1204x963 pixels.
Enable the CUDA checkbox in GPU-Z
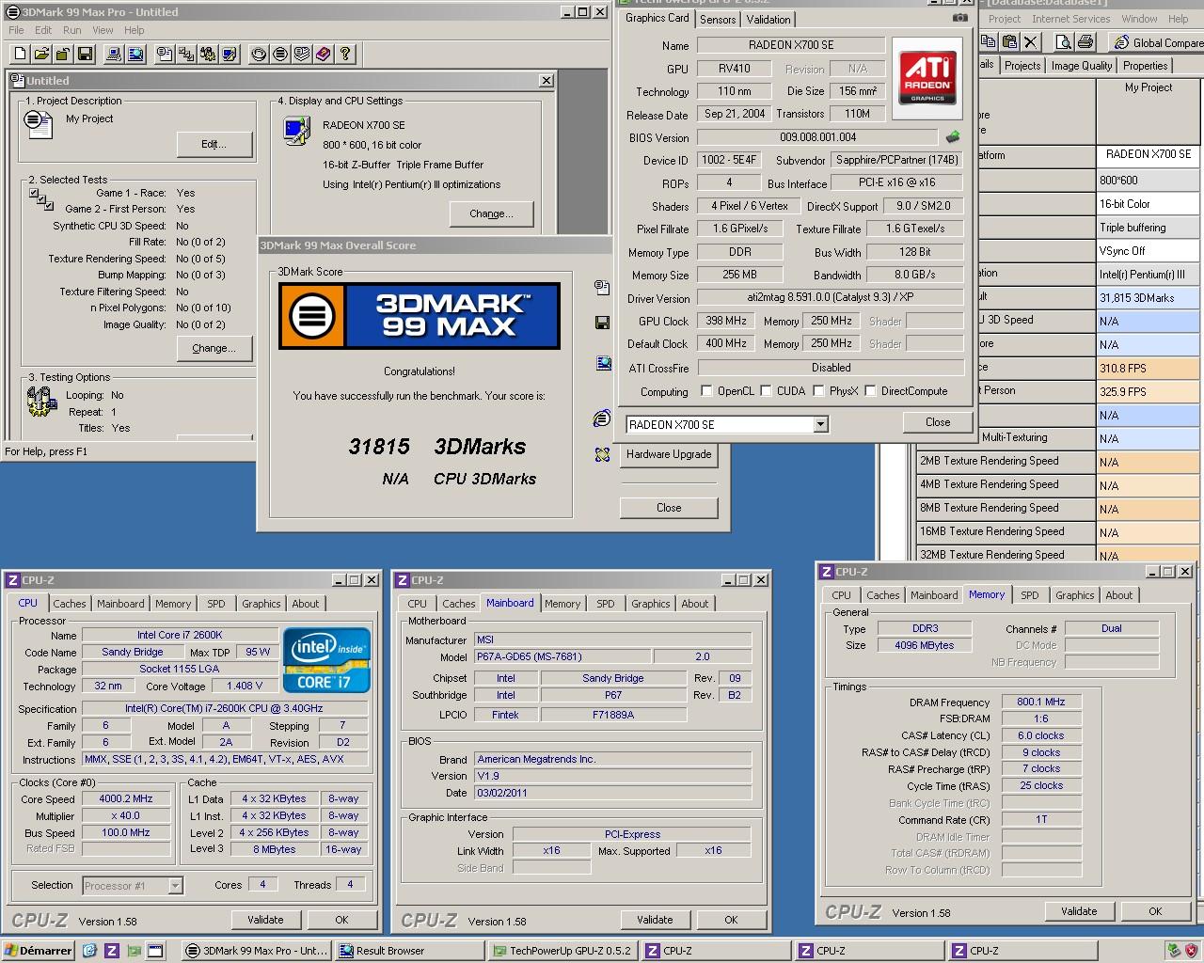pyautogui.click(x=767, y=391)
